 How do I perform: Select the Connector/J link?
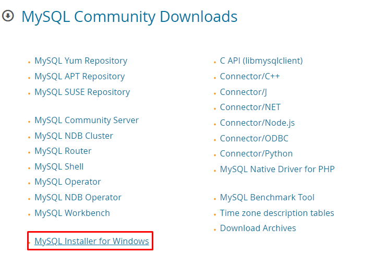[x=243, y=92]
